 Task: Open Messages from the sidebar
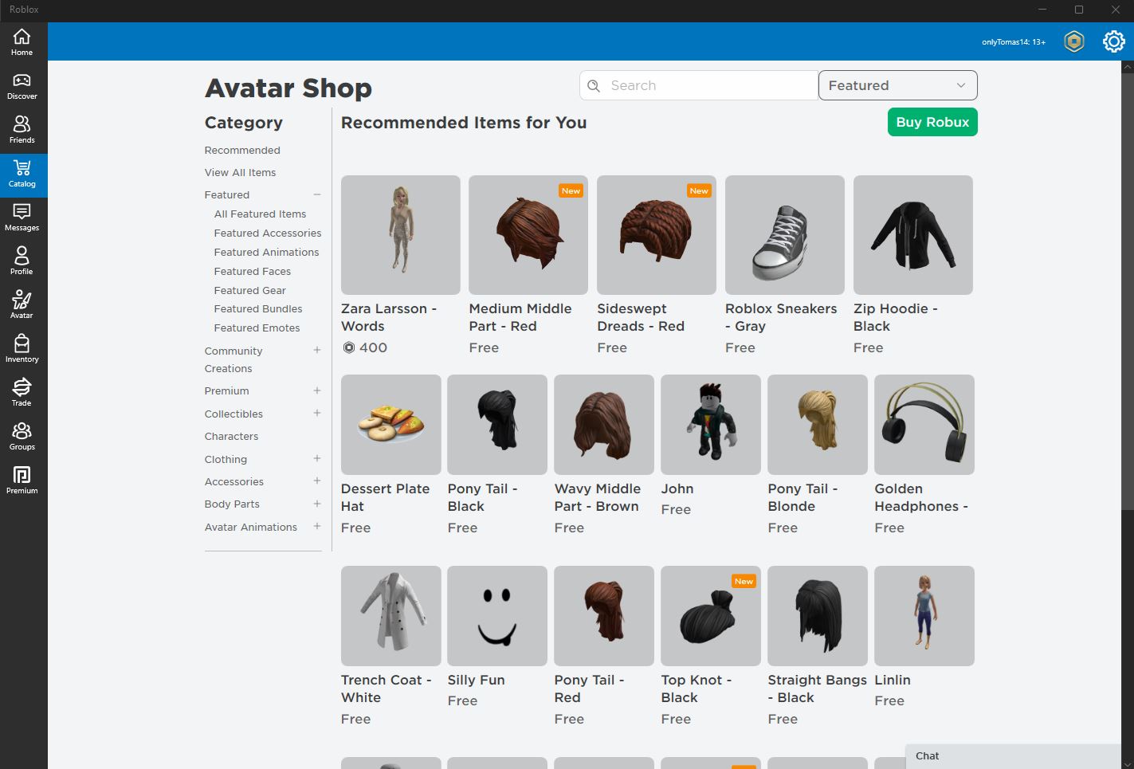pos(22,218)
